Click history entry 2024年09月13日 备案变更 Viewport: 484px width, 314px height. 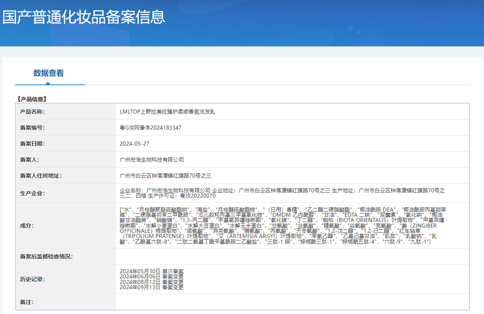pyautogui.click(x=152, y=287)
